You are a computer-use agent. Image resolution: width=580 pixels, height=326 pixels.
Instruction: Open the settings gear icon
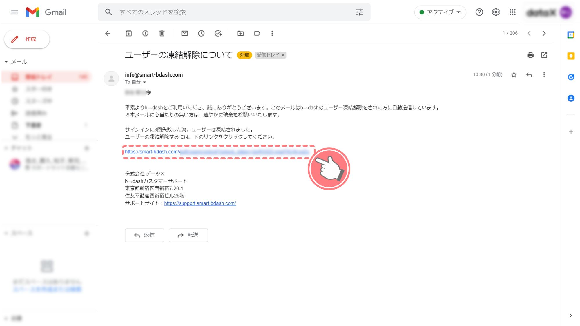point(496,12)
